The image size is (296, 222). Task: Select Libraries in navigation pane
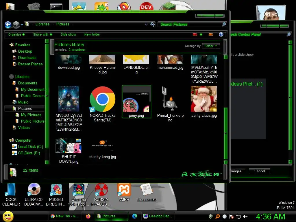click(x=22, y=77)
